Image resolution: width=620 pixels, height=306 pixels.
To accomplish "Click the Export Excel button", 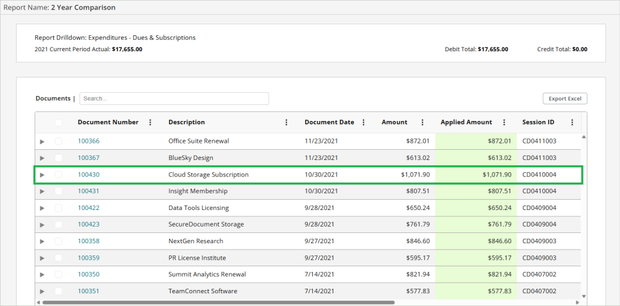I will coord(564,99).
